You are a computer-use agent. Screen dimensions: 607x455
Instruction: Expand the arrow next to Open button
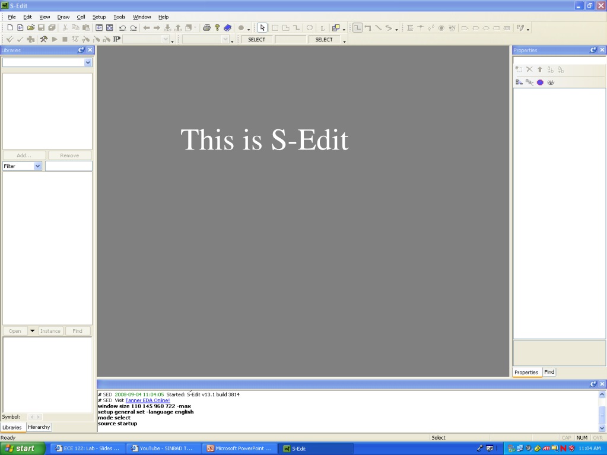(x=33, y=331)
